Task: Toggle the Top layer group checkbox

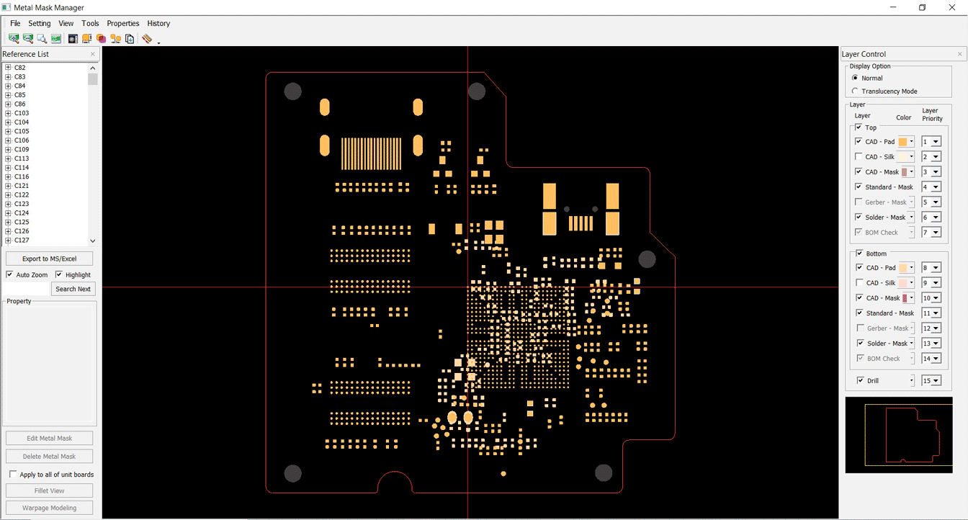Action: point(859,127)
